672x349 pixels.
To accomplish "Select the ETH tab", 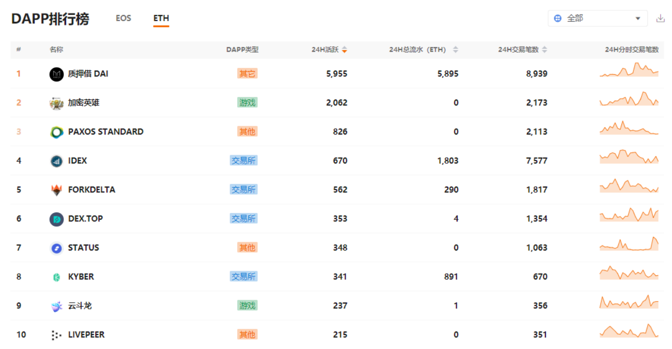I will click(161, 18).
